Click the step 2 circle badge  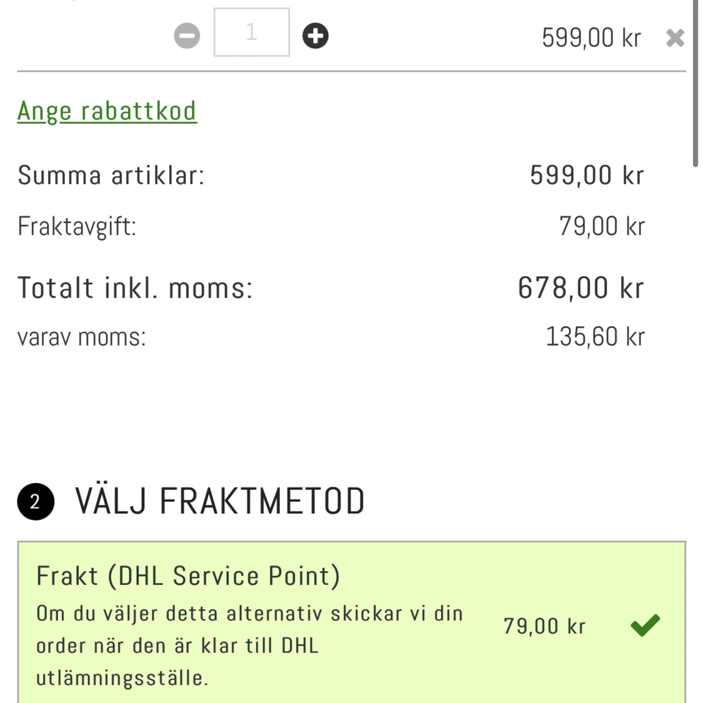pos(36,501)
